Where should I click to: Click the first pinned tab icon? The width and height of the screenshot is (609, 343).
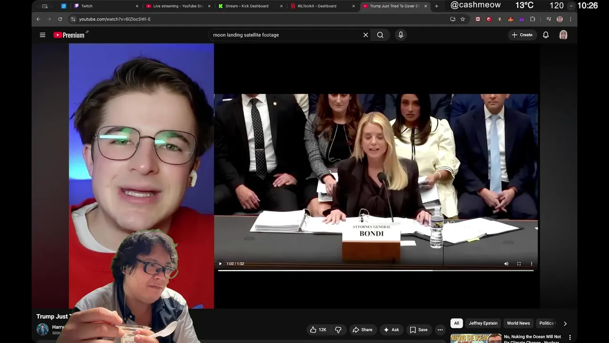[45, 6]
